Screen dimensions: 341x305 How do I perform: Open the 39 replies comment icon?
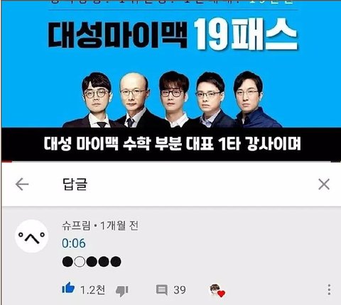click(x=162, y=290)
